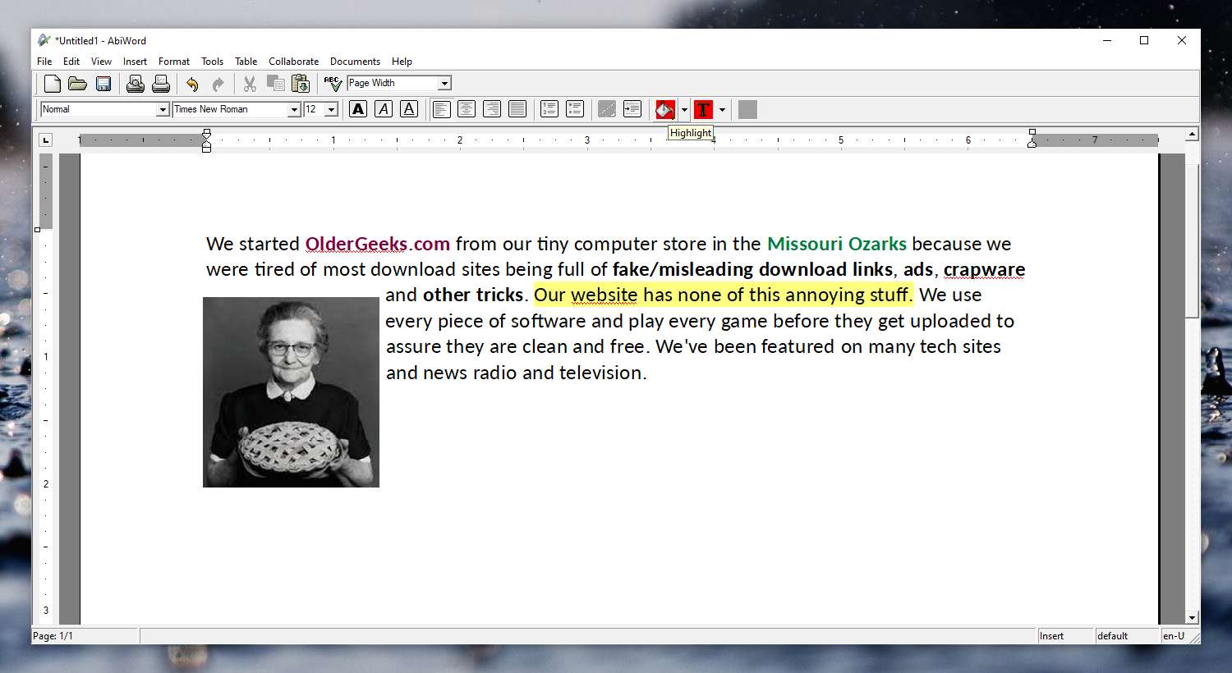Open the File menu
The image size is (1232, 673).
[x=44, y=62]
